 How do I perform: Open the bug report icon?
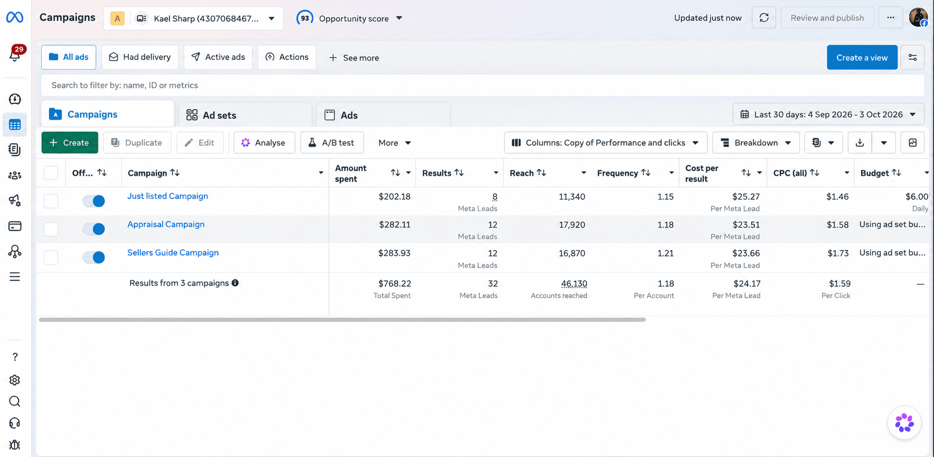[x=15, y=445]
